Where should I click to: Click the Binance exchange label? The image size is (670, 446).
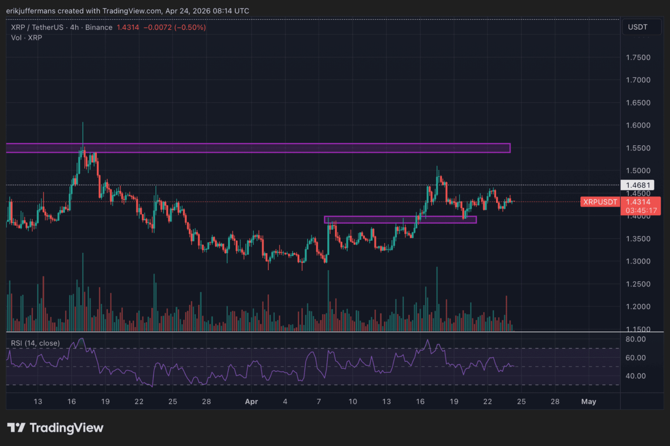click(x=98, y=27)
